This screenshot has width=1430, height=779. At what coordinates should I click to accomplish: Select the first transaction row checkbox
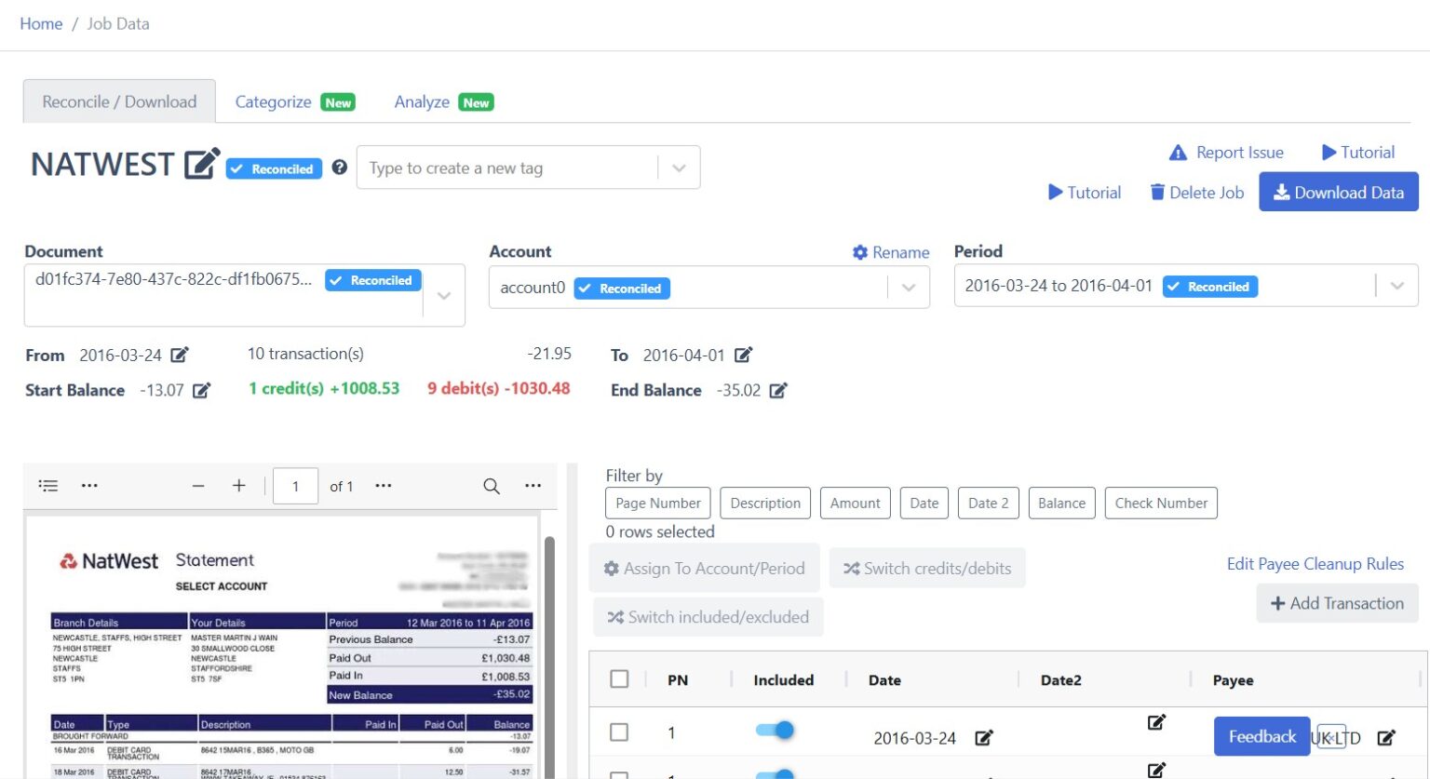click(619, 732)
